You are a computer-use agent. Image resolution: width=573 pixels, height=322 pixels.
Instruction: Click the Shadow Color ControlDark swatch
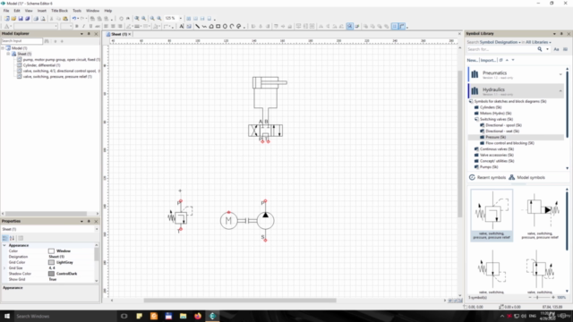[x=52, y=274]
